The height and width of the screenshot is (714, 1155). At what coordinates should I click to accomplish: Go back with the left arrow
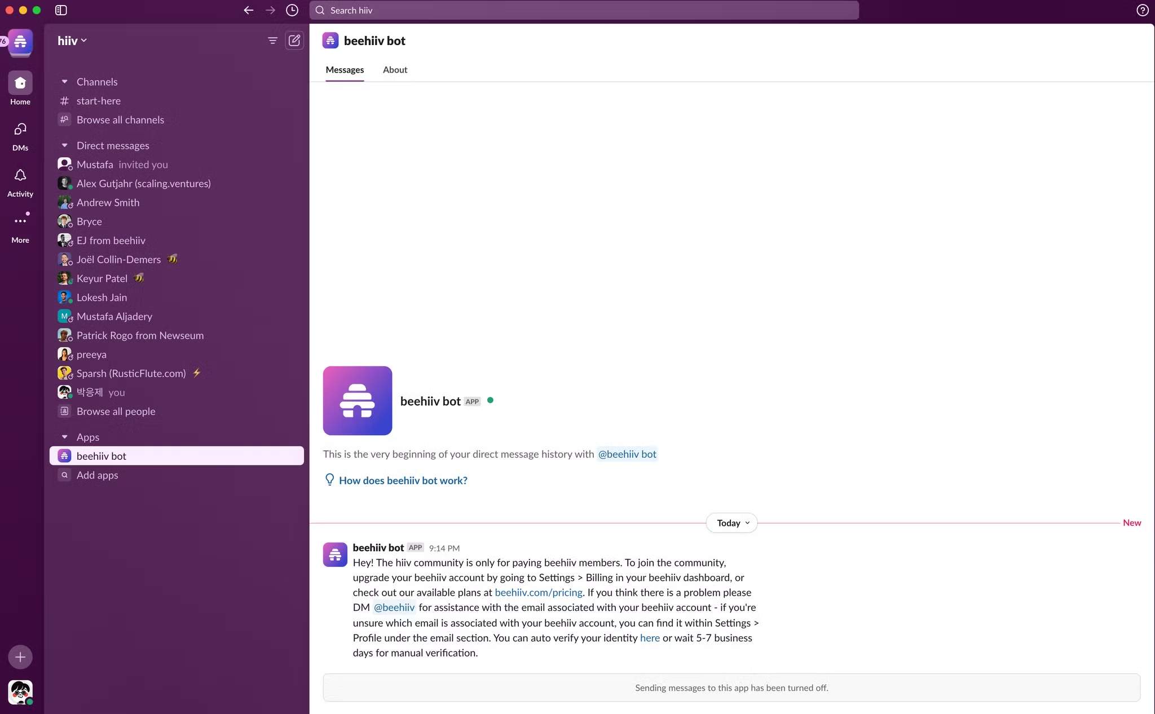[249, 10]
